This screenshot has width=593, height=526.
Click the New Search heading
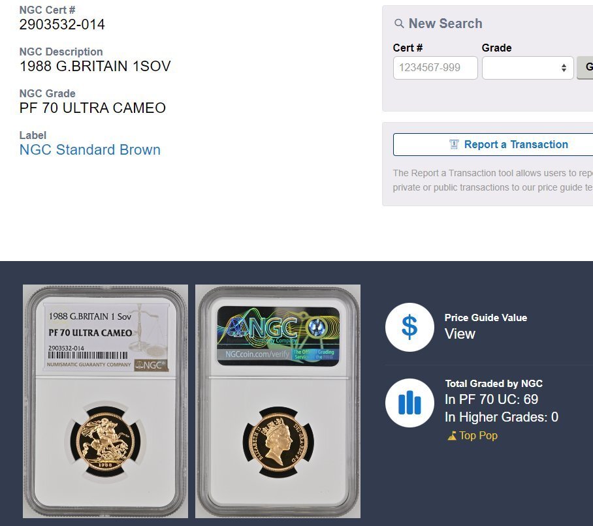(445, 23)
